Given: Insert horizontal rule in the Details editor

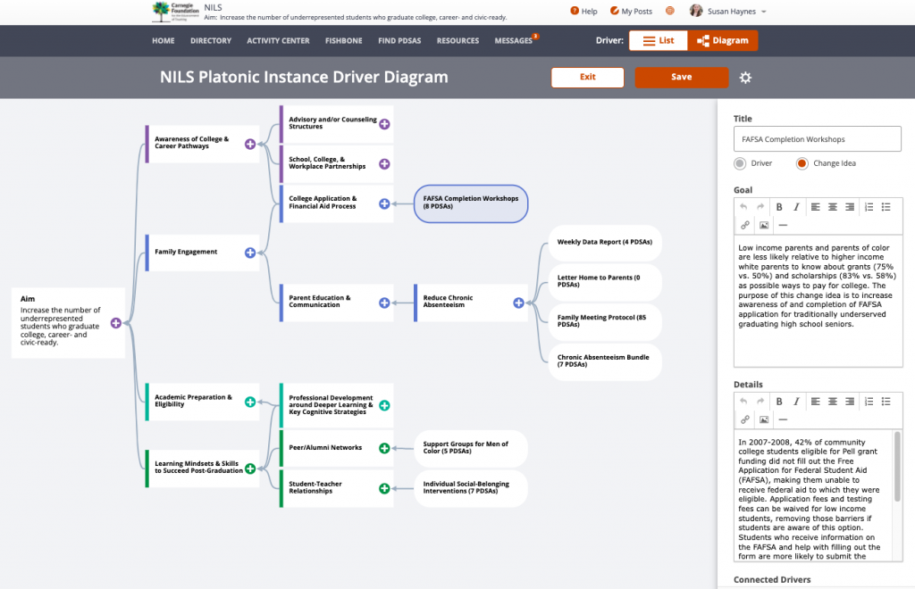Looking at the screenshot, I should (783, 419).
